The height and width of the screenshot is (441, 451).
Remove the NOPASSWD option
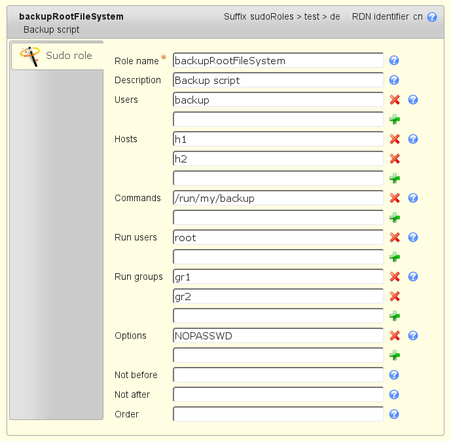(395, 336)
